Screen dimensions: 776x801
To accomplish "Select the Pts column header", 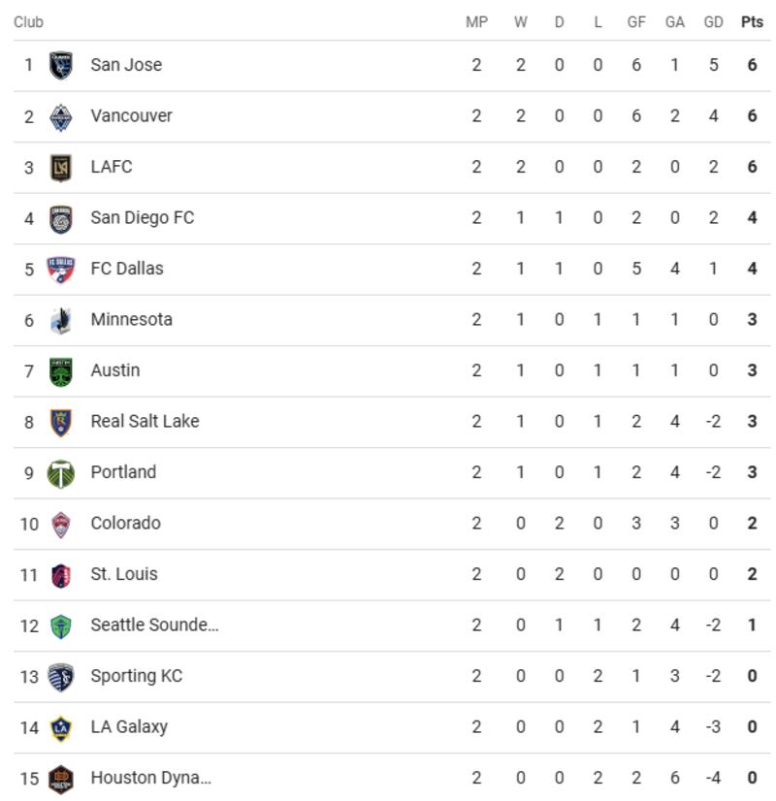I will [752, 22].
